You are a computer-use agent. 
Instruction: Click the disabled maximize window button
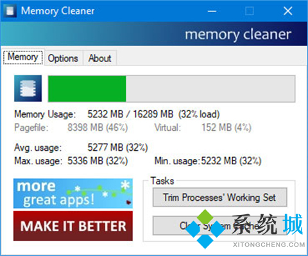pos(250,11)
